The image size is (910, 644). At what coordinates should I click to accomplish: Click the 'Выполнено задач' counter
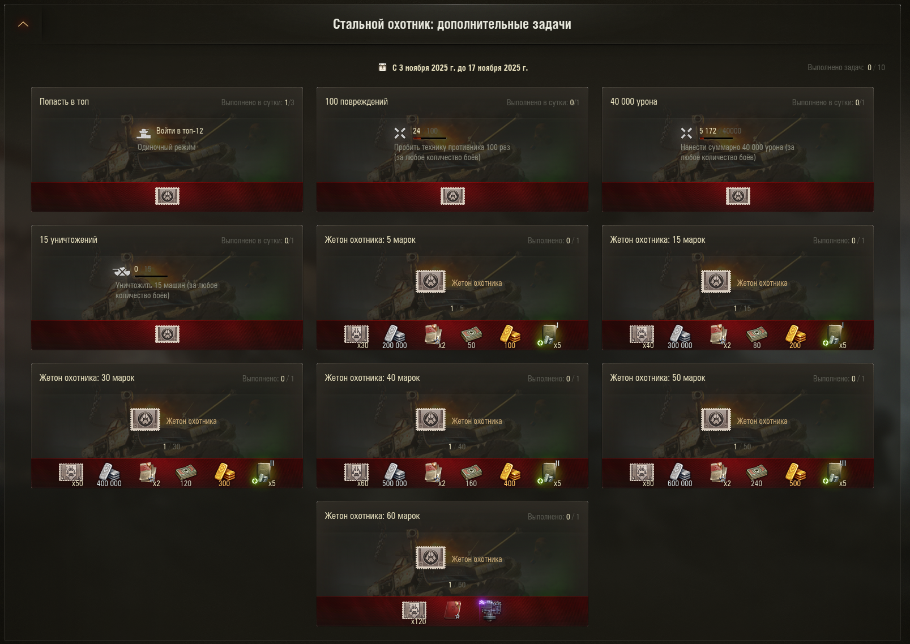pyautogui.click(x=846, y=67)
